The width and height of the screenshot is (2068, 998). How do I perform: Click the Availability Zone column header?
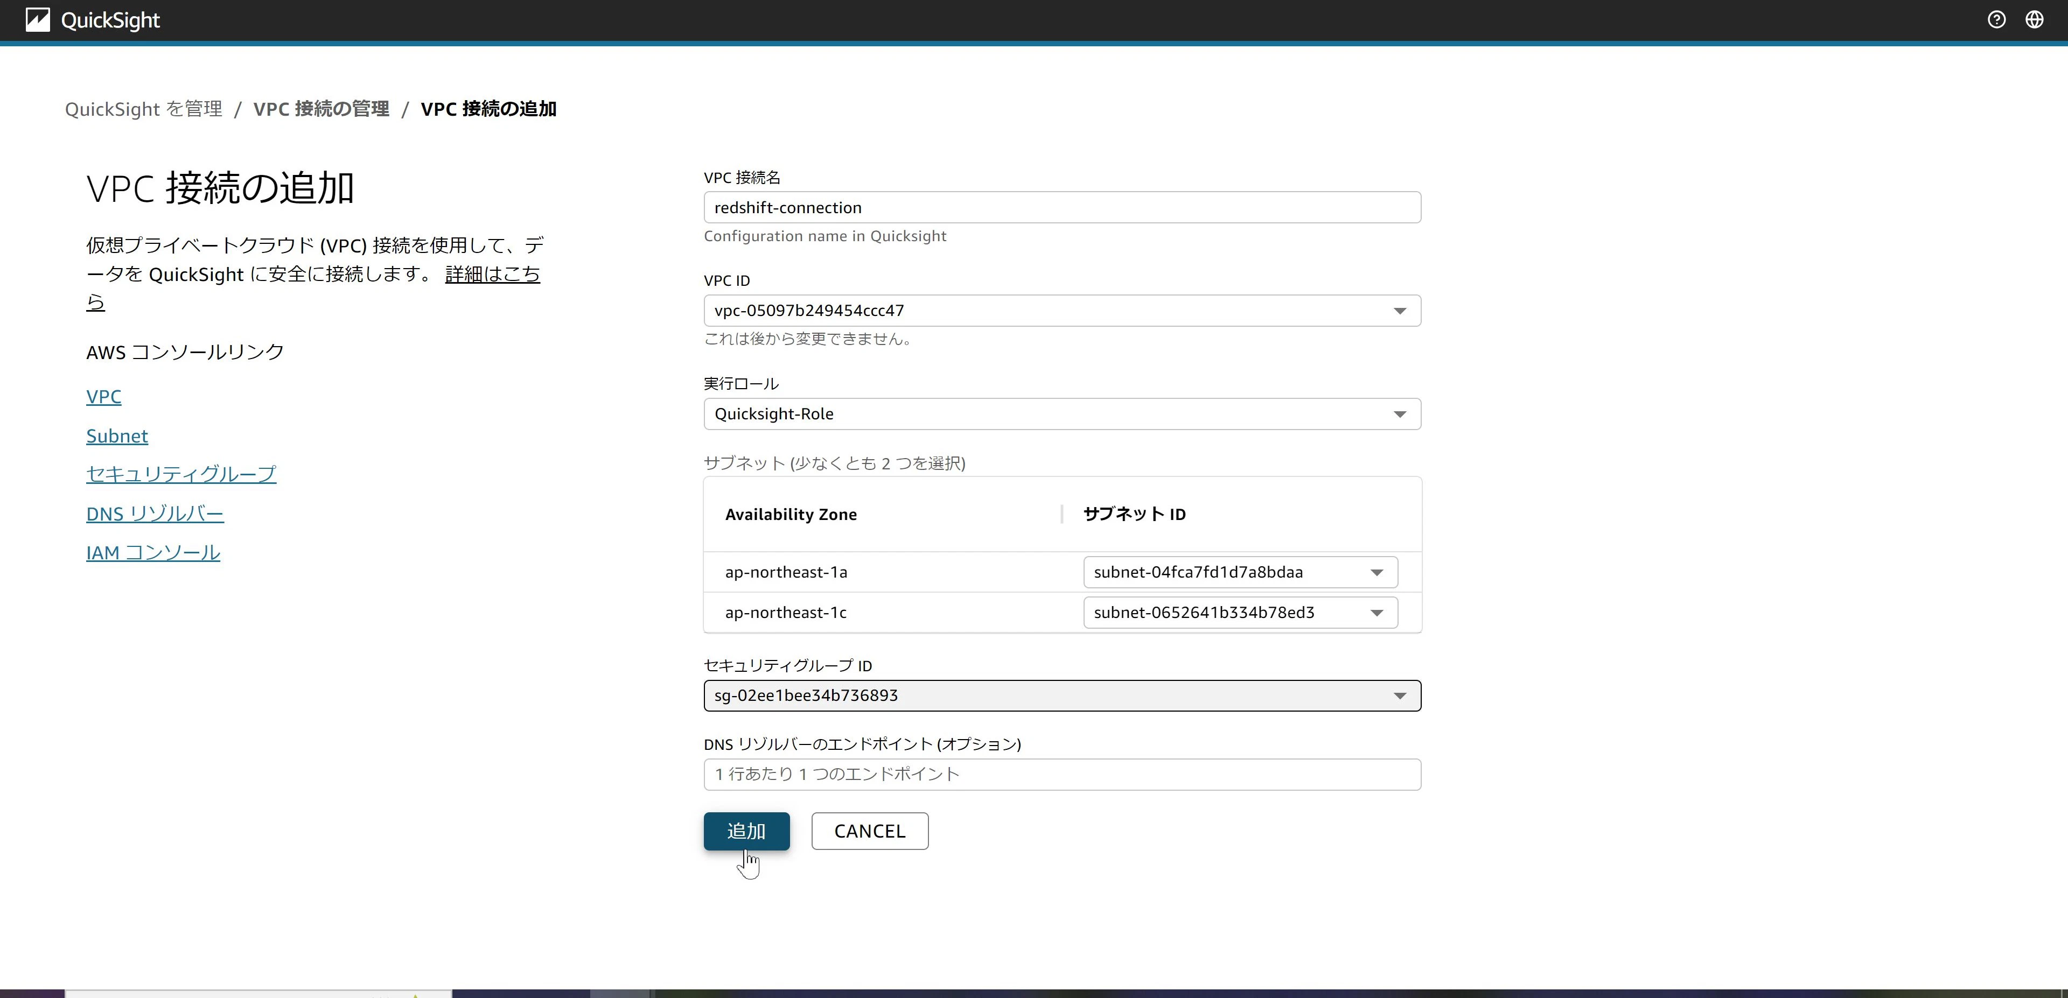[791, 514]
